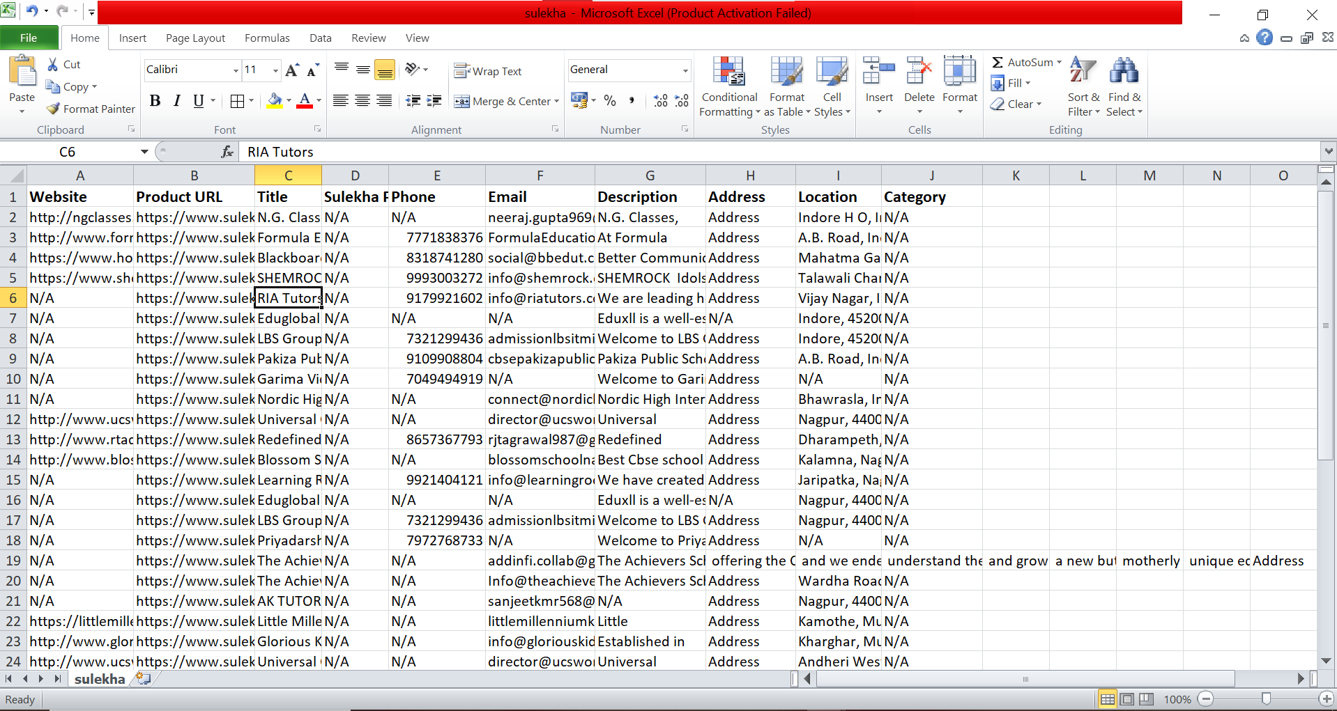
Task: Click the Percent Style icon
Action: (610, 101)
